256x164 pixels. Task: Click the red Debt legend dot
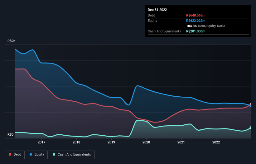click(10, 154)
